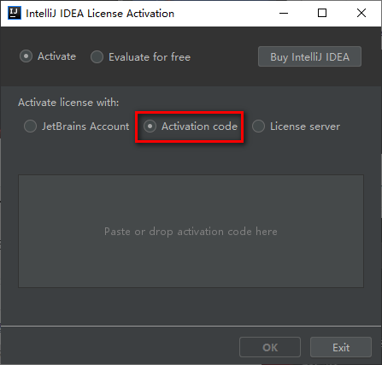382x365 pixels.
Task: Minimize the License Activation window
Action: coord(284,13)
